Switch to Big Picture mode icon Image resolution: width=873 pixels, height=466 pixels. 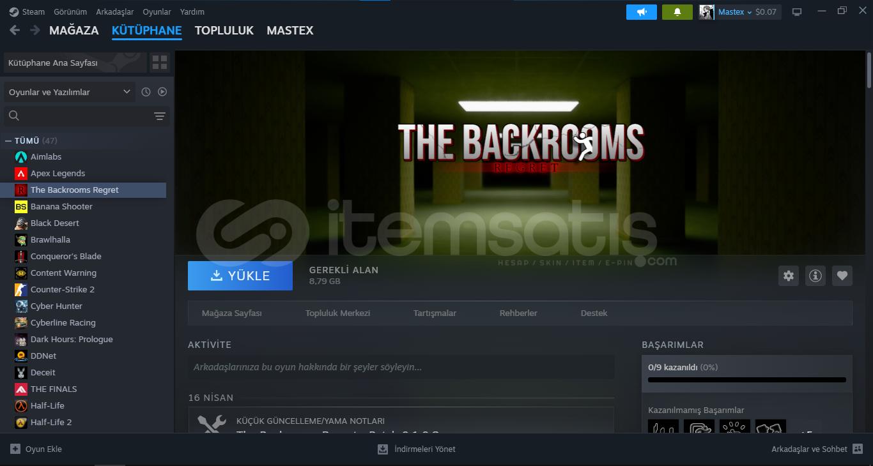click(x=797, y=12)
